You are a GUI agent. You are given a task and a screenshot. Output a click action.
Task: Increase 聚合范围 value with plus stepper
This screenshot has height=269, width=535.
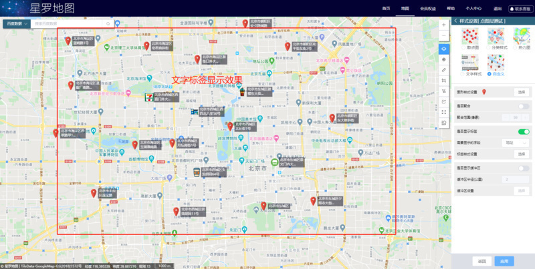pyautogui.click(x=526, y=117)
